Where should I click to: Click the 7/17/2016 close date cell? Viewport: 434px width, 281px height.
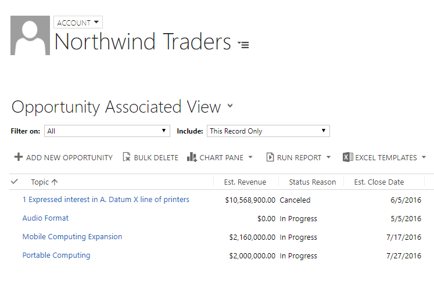[x=404, y=237]
